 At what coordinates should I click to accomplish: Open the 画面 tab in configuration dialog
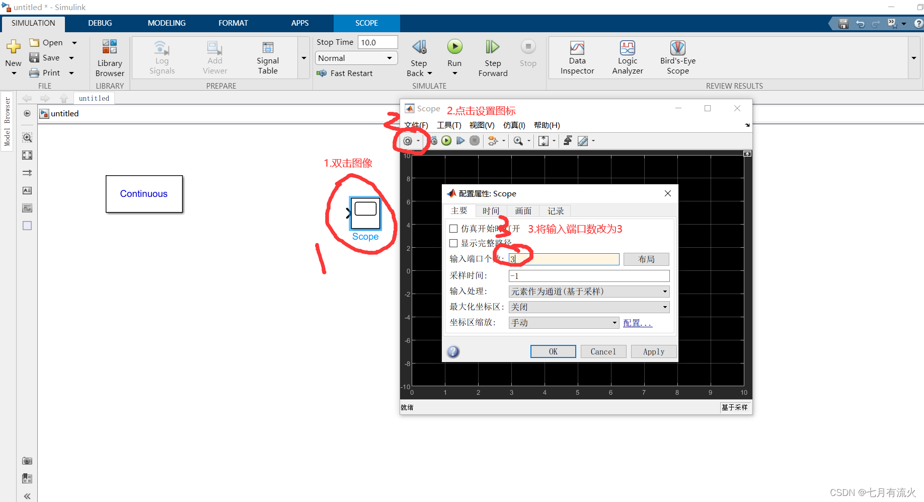[523, 211]
